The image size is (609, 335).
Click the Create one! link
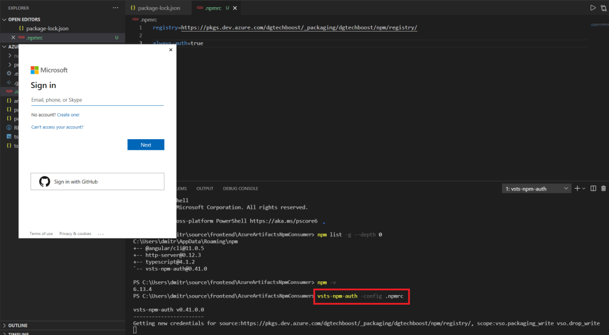68,115
